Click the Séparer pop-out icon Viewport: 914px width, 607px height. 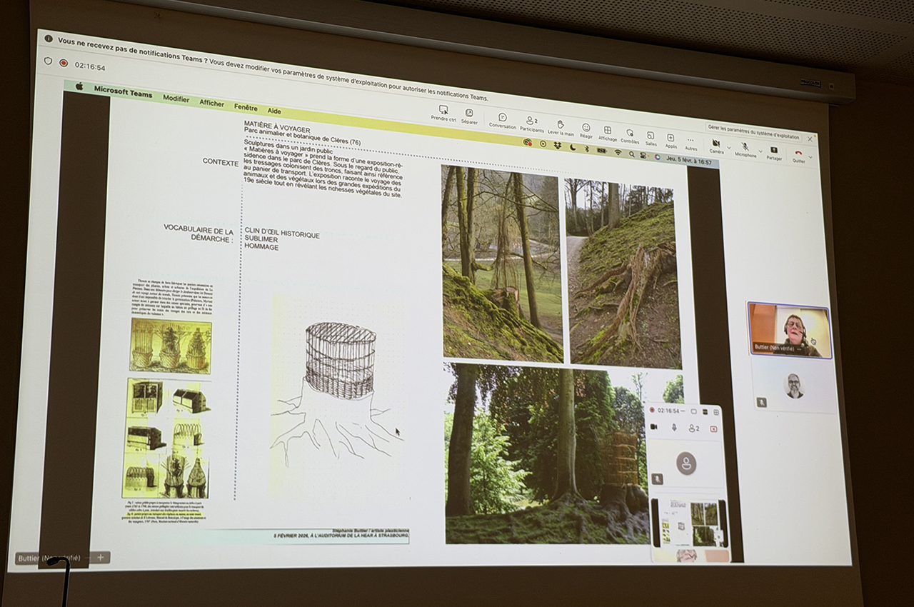click(469, 113)
